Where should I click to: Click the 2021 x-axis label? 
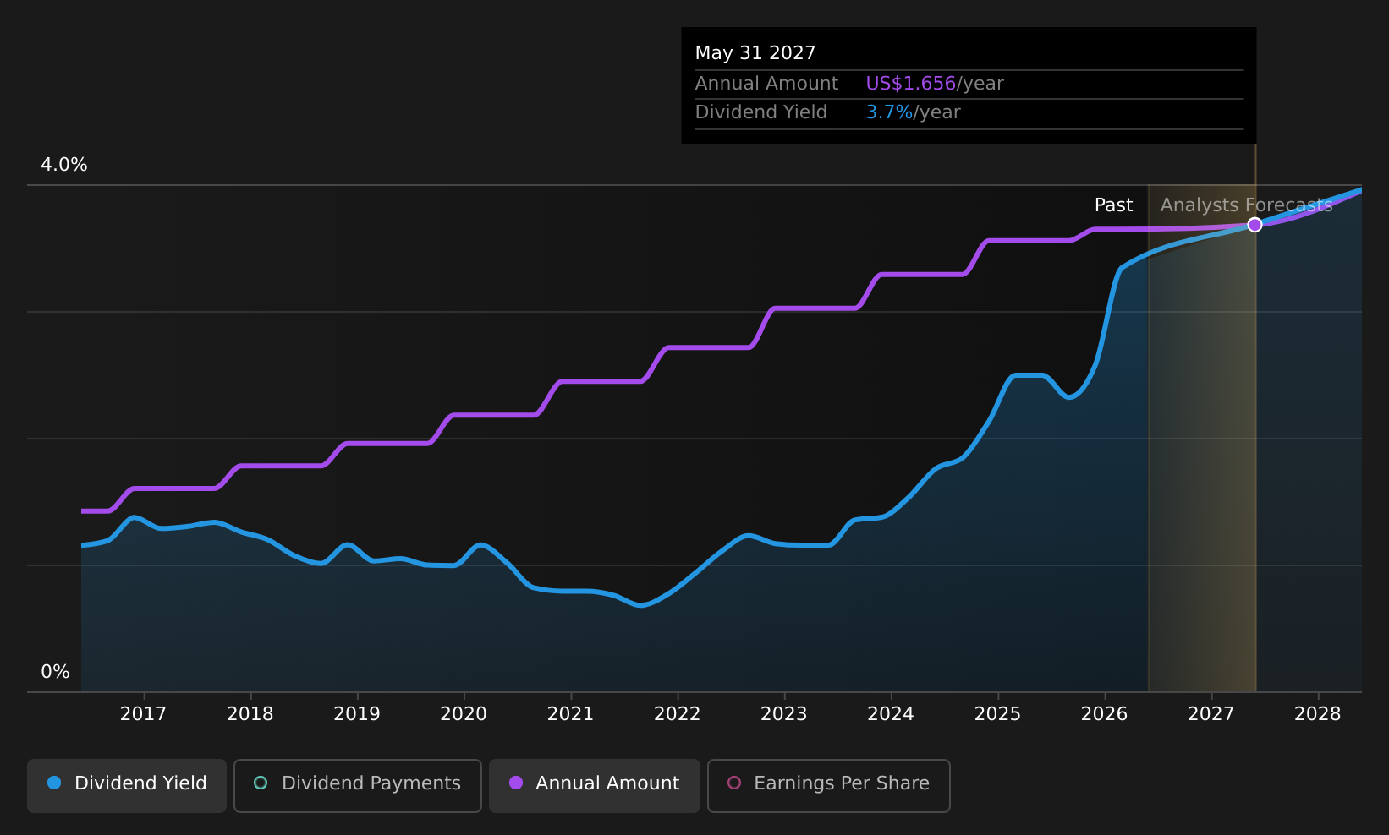570,714
